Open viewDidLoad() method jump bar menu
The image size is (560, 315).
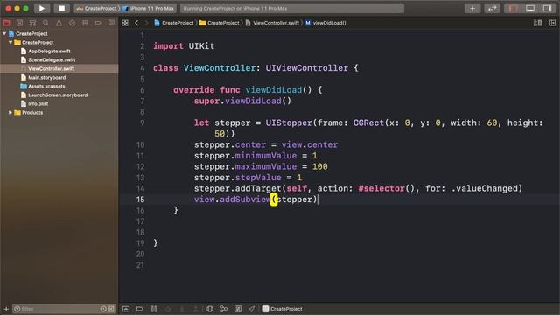(x=325, y=23)
